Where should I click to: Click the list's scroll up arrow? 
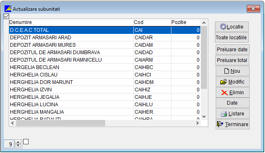(204, 23)
